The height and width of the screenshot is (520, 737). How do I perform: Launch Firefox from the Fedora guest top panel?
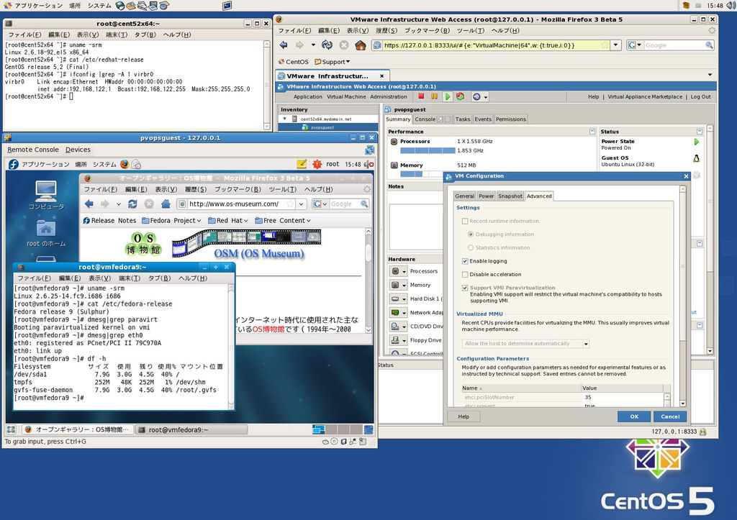click(124, 164)
